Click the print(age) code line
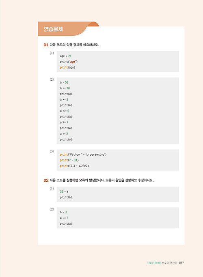 coord(67,67)
